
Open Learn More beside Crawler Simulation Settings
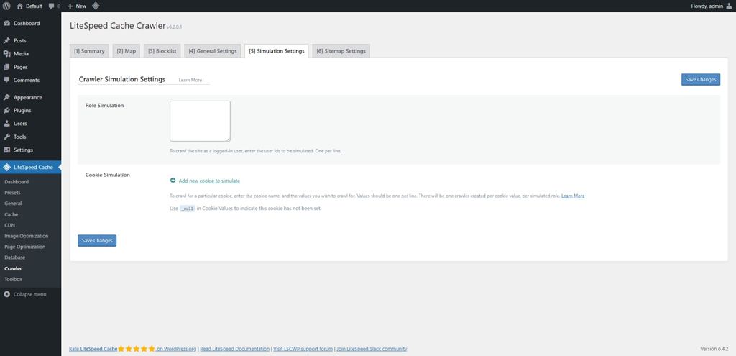[x=190, y=81]
